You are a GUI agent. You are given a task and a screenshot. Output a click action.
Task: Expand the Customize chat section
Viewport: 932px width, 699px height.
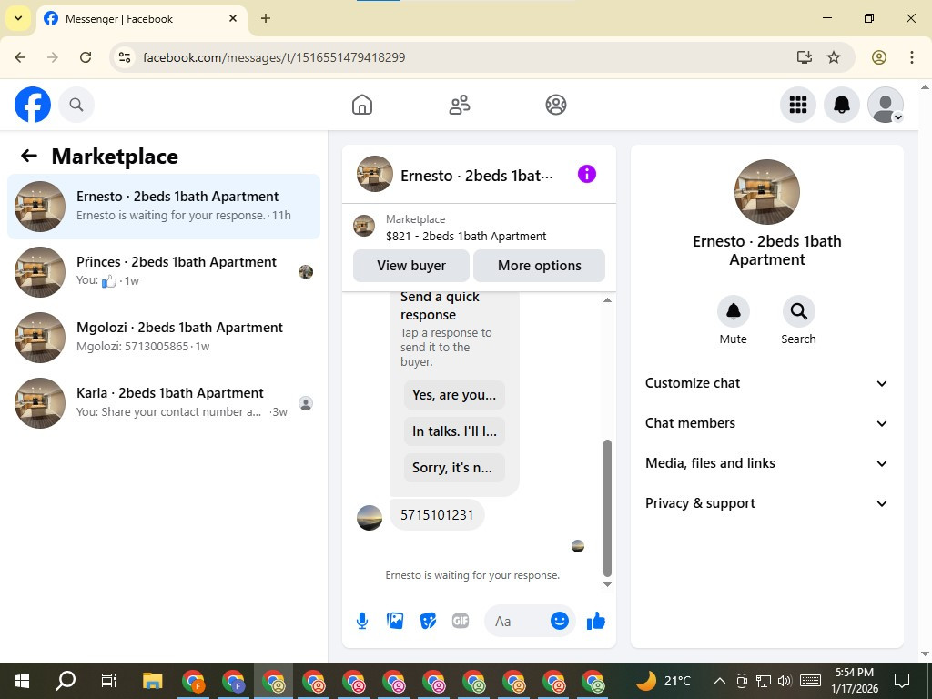(766, 383)
